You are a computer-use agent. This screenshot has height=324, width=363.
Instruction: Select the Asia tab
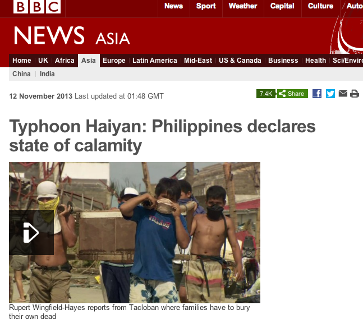(x=89, y=61)
